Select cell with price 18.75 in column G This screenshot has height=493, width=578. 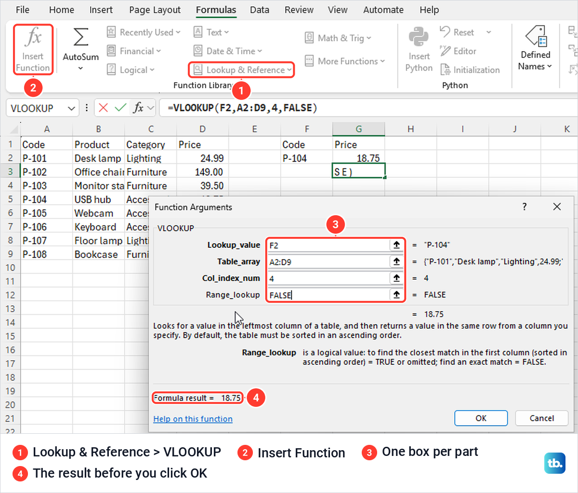pos(359,158)
